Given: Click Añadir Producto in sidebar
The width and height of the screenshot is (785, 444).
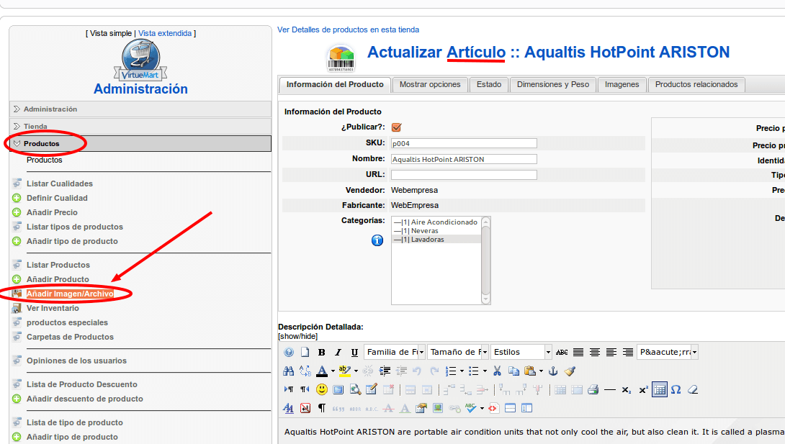Looking at the screenshot, I should coord(58,279).
